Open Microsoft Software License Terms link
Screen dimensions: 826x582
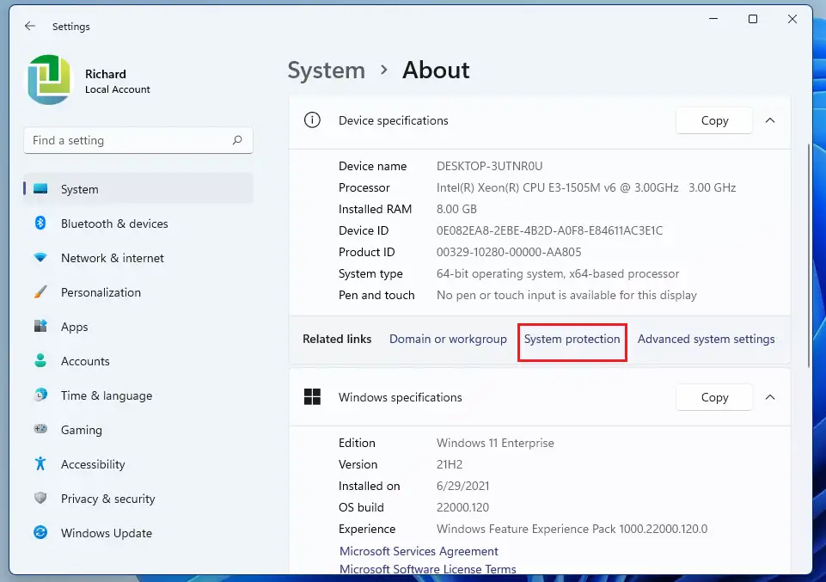tap(427, 569)
